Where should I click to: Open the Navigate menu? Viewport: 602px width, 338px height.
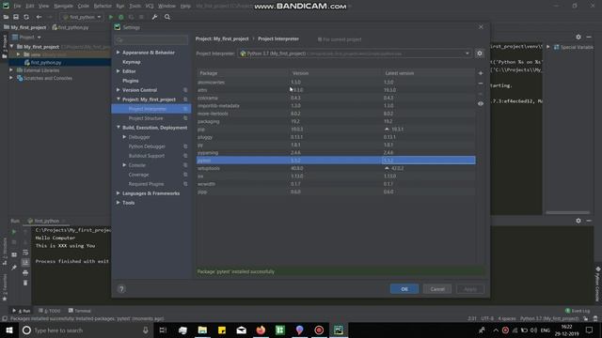tap(63, 7)
